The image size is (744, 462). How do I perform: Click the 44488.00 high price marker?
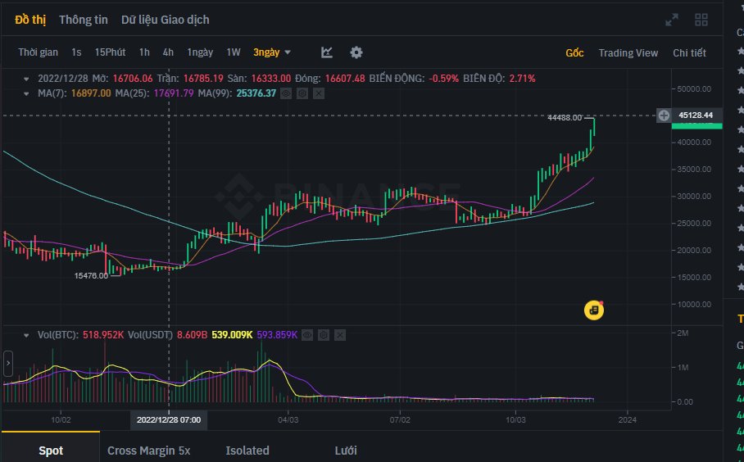[x=565, y=118]
